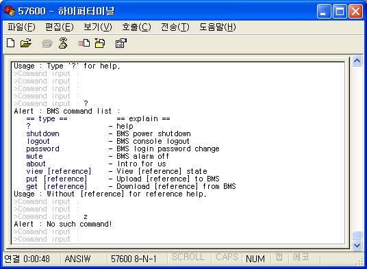This screenshot has height=269, width=367.
Task: Click the vertical scrollbar thumb
Action: (357, 235)
